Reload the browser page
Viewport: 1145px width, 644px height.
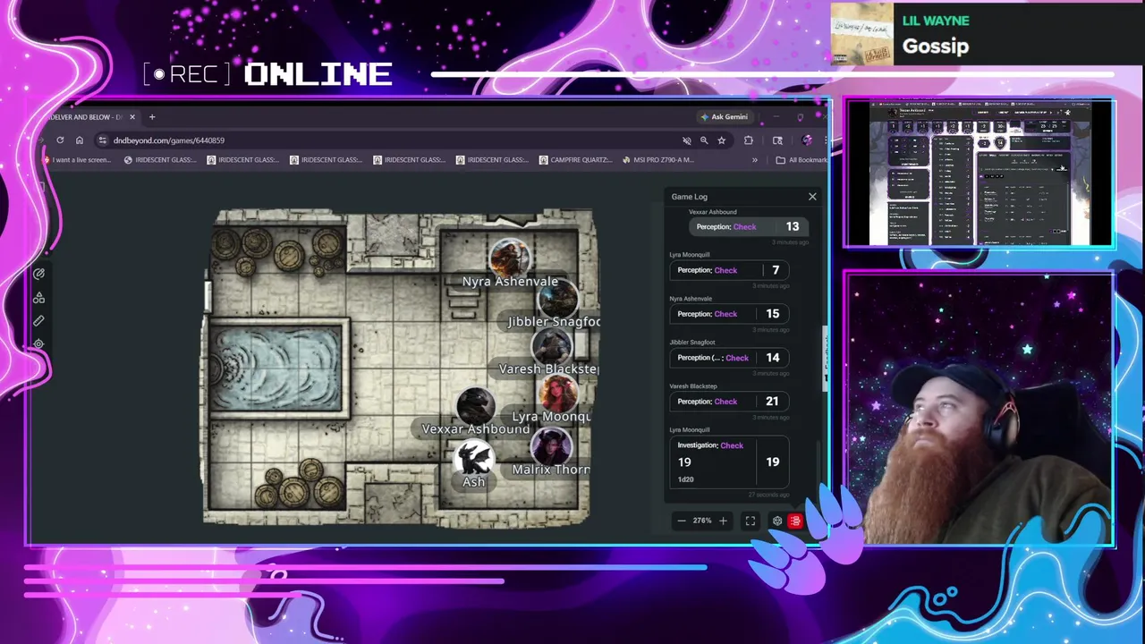tap(60, 140)
